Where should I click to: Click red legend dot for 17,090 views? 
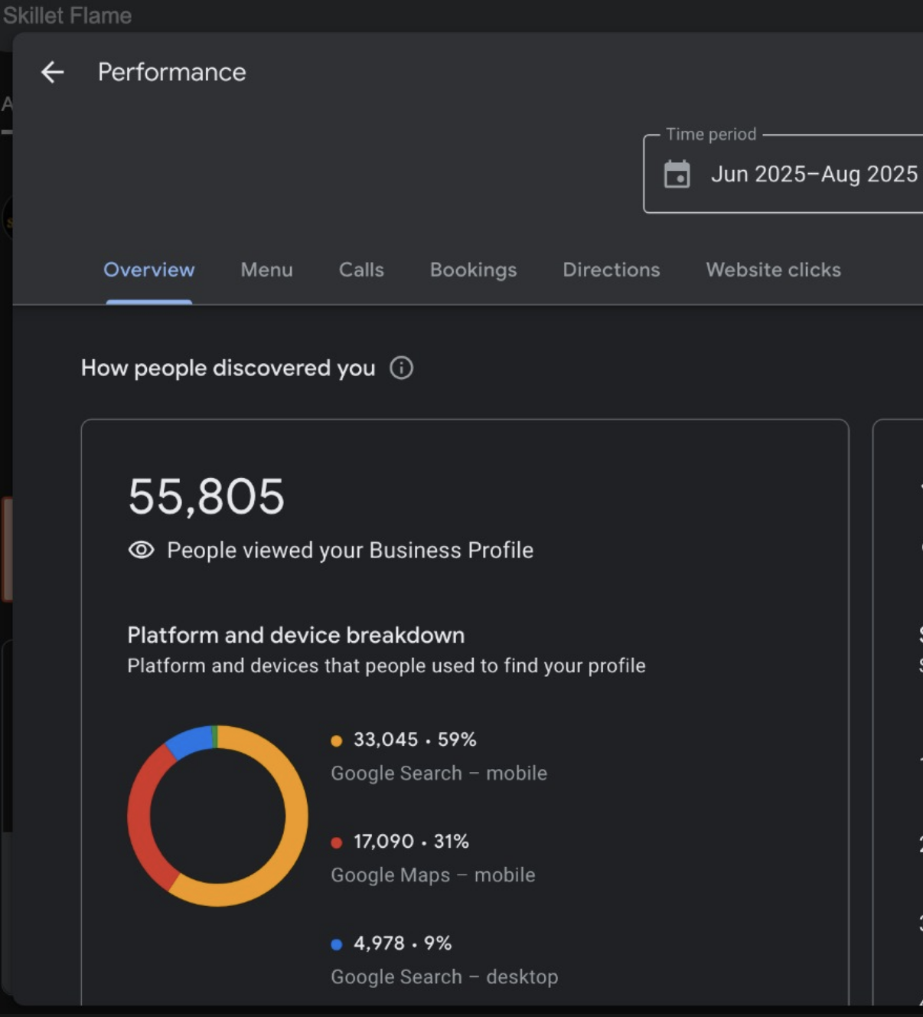click(x=336, y=842)
